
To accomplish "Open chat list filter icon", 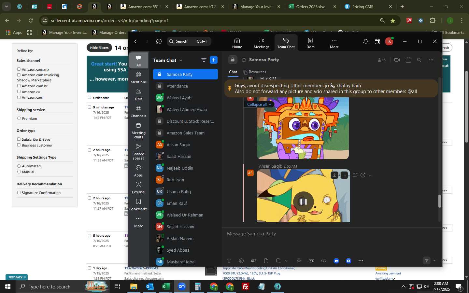I will [204, 60].
